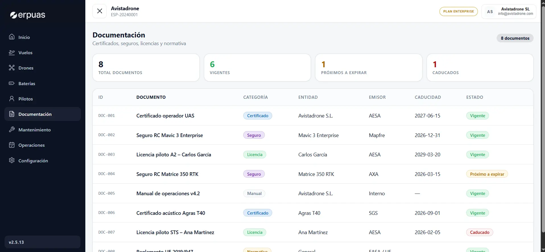Open the Avistadrone SL account card

(509, 11)
